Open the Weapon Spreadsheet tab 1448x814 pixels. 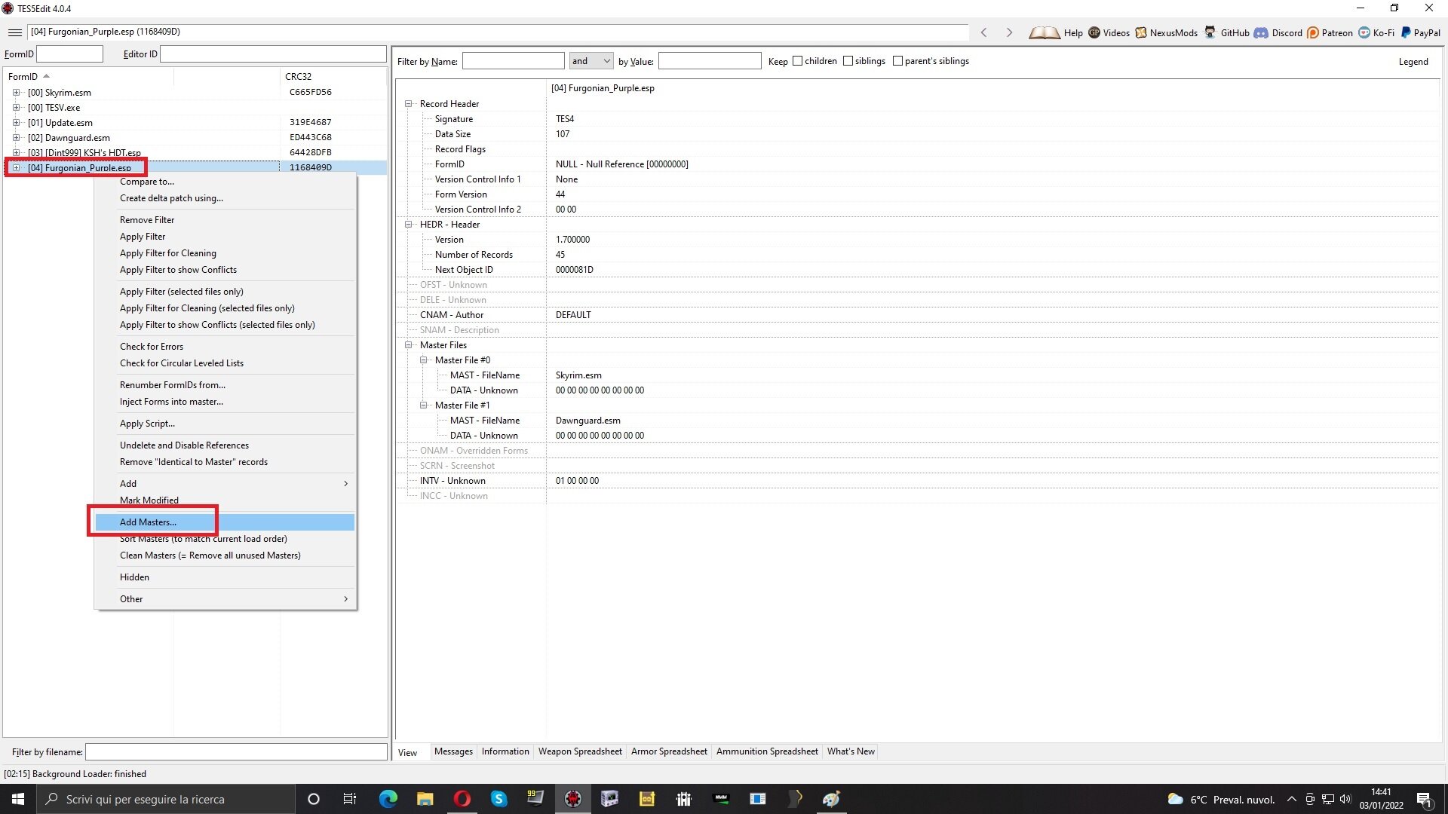[580, 751]
